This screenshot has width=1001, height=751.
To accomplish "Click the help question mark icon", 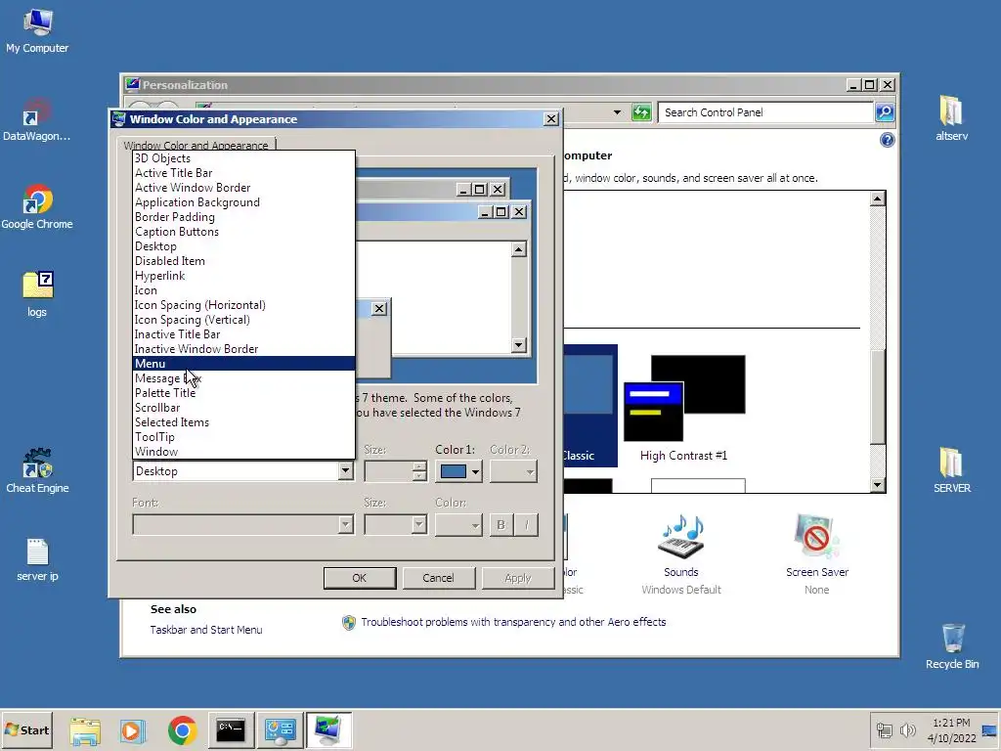I will click(x=887, y=140).
